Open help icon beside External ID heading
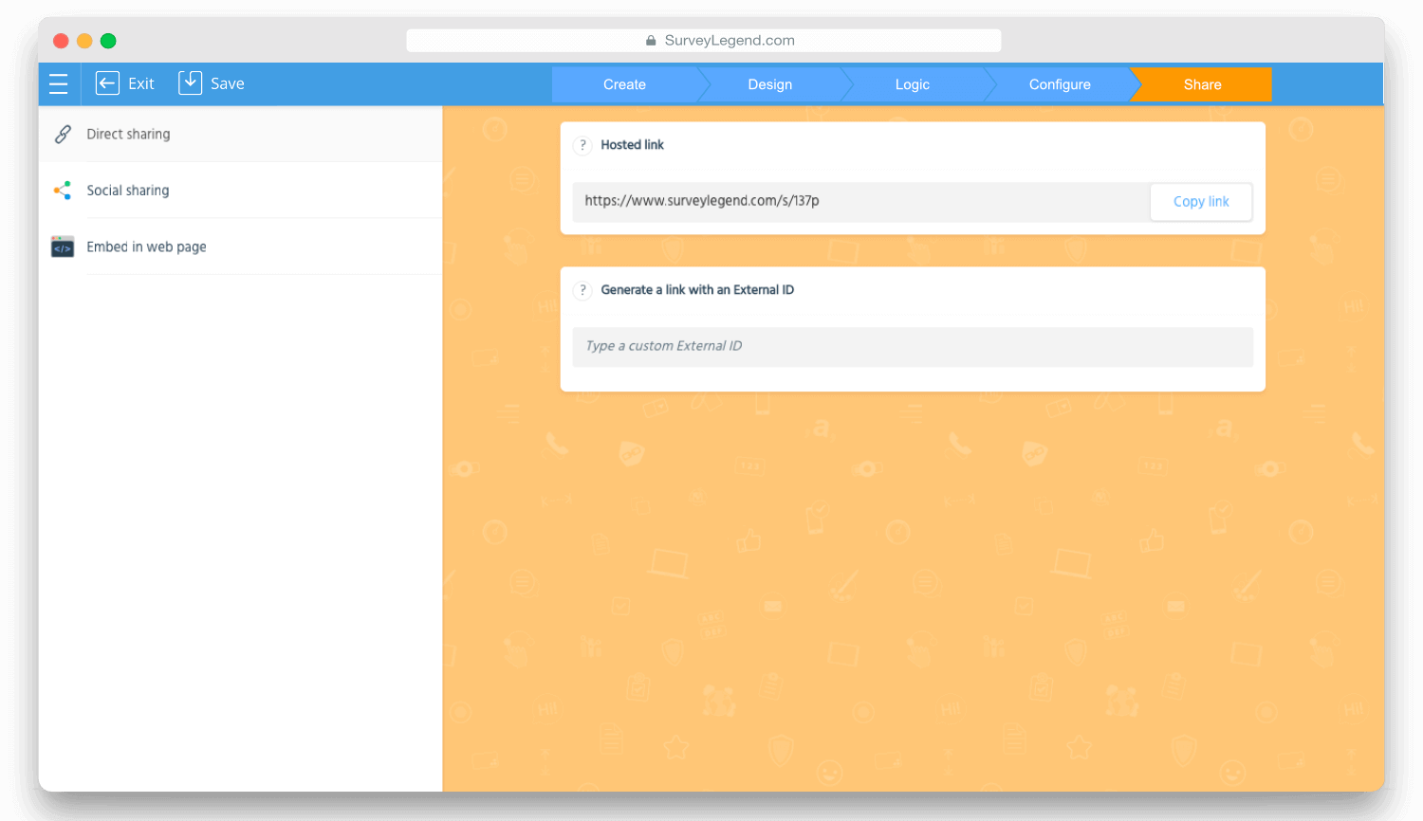This screenshot has height=821, width=1423. [582, 290]
